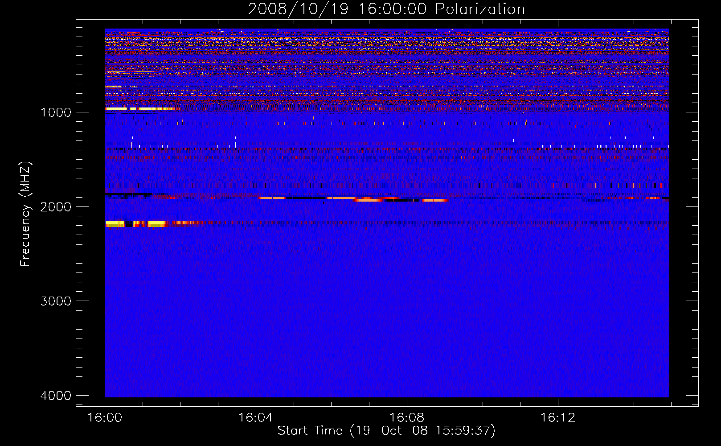Click the red-orange streak near 2000 MHz at 16:07
This screenshot has width=721, height=446.
(x=368, y=200)
